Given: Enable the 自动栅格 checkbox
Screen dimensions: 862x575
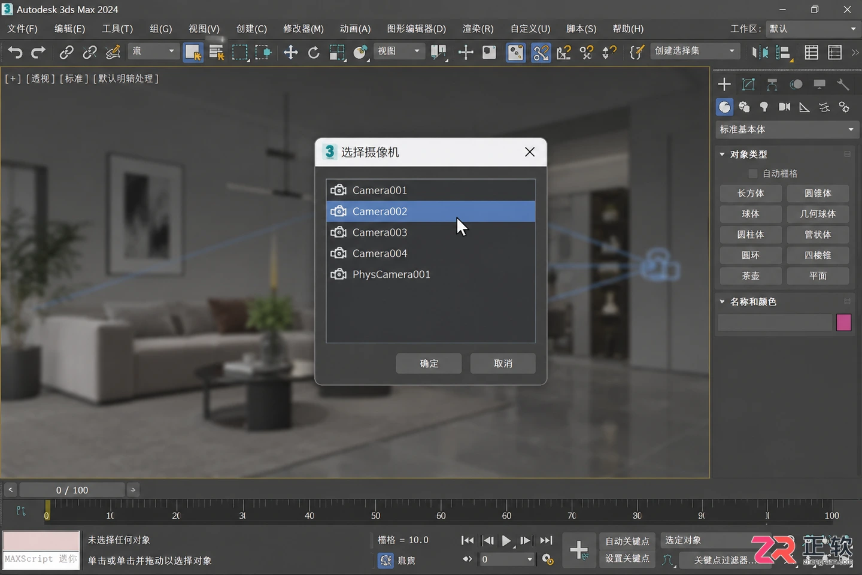Looking at the screenshot, I should point(753,174).
